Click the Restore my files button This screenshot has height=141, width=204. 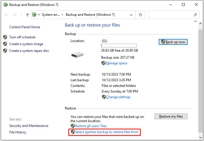click(171, 116)
